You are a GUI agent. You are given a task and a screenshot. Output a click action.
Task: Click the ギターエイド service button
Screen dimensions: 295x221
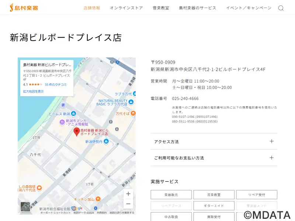point(214,206)
